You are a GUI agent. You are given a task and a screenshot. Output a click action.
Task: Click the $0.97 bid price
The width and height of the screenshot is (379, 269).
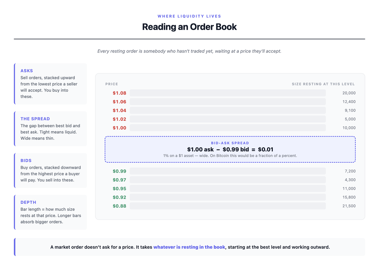(x=120, y=180)
